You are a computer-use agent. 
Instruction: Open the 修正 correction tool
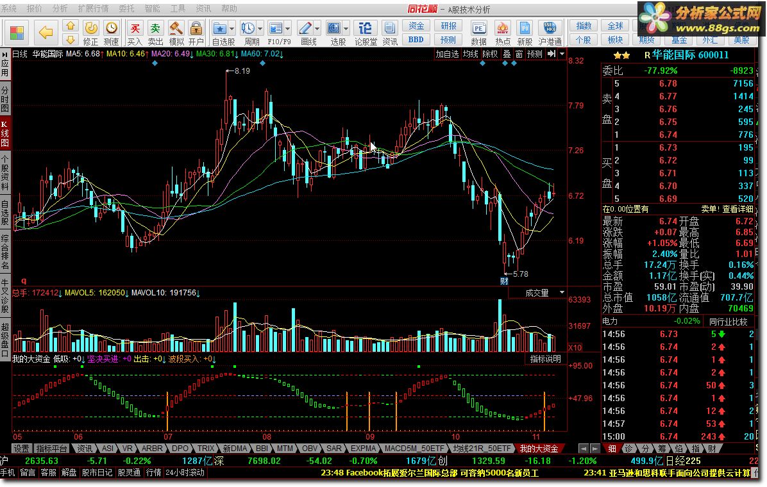pyautogui.click(x=91, y=33)
